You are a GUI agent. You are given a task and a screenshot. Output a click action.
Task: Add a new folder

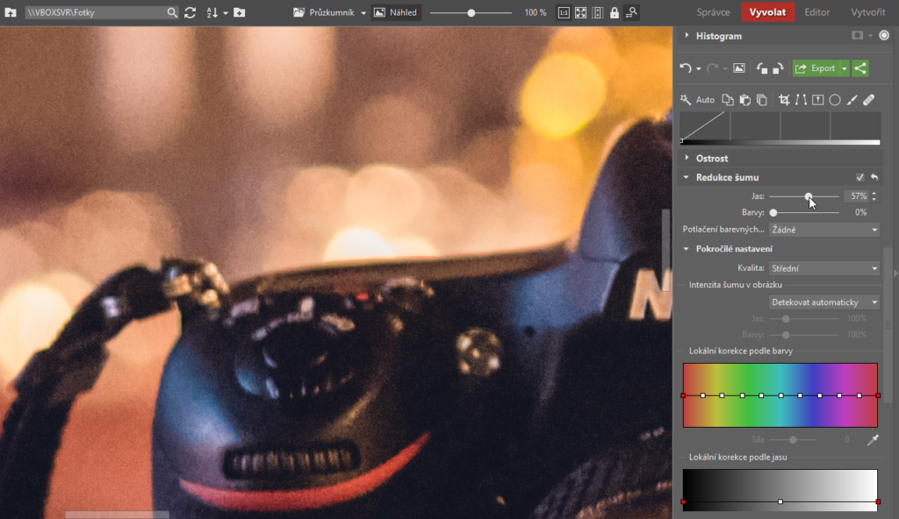[x=240, y=12]
